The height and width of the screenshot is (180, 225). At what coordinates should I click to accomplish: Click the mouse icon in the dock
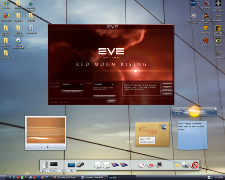pyautogui.click(x=80, y=165)
